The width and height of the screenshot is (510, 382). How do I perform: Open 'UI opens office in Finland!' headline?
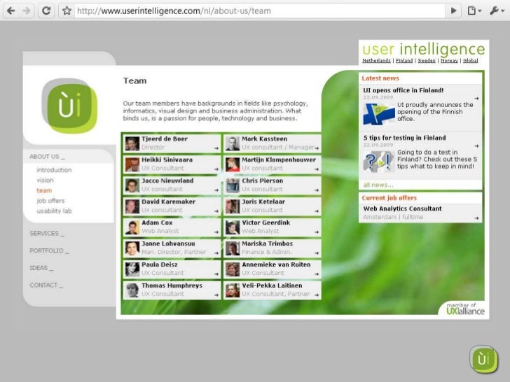pos(404,90)
